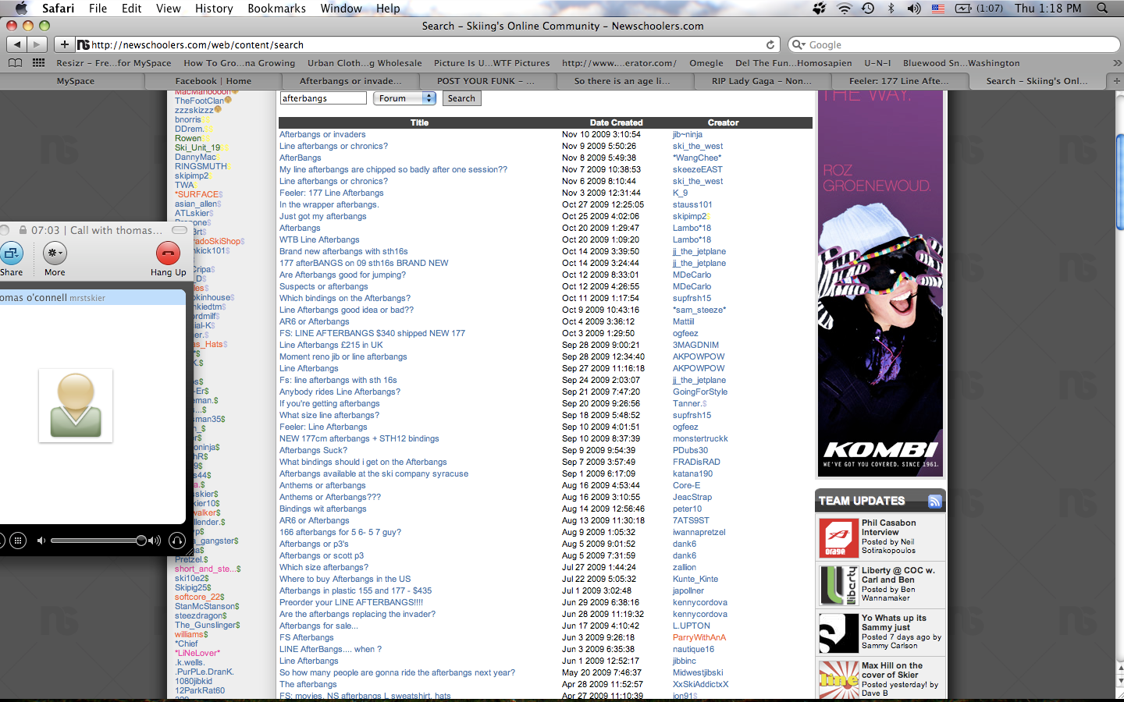1124x702 pixels.
Task: Show all bookmarks via book icon
Action: (x=15, y=63)
